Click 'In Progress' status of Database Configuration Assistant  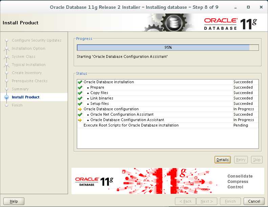pos(244,120)
